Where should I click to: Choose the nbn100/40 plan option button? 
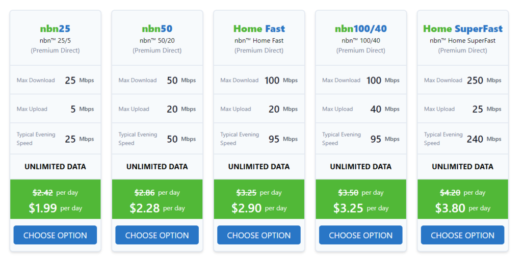pos(361,235)
